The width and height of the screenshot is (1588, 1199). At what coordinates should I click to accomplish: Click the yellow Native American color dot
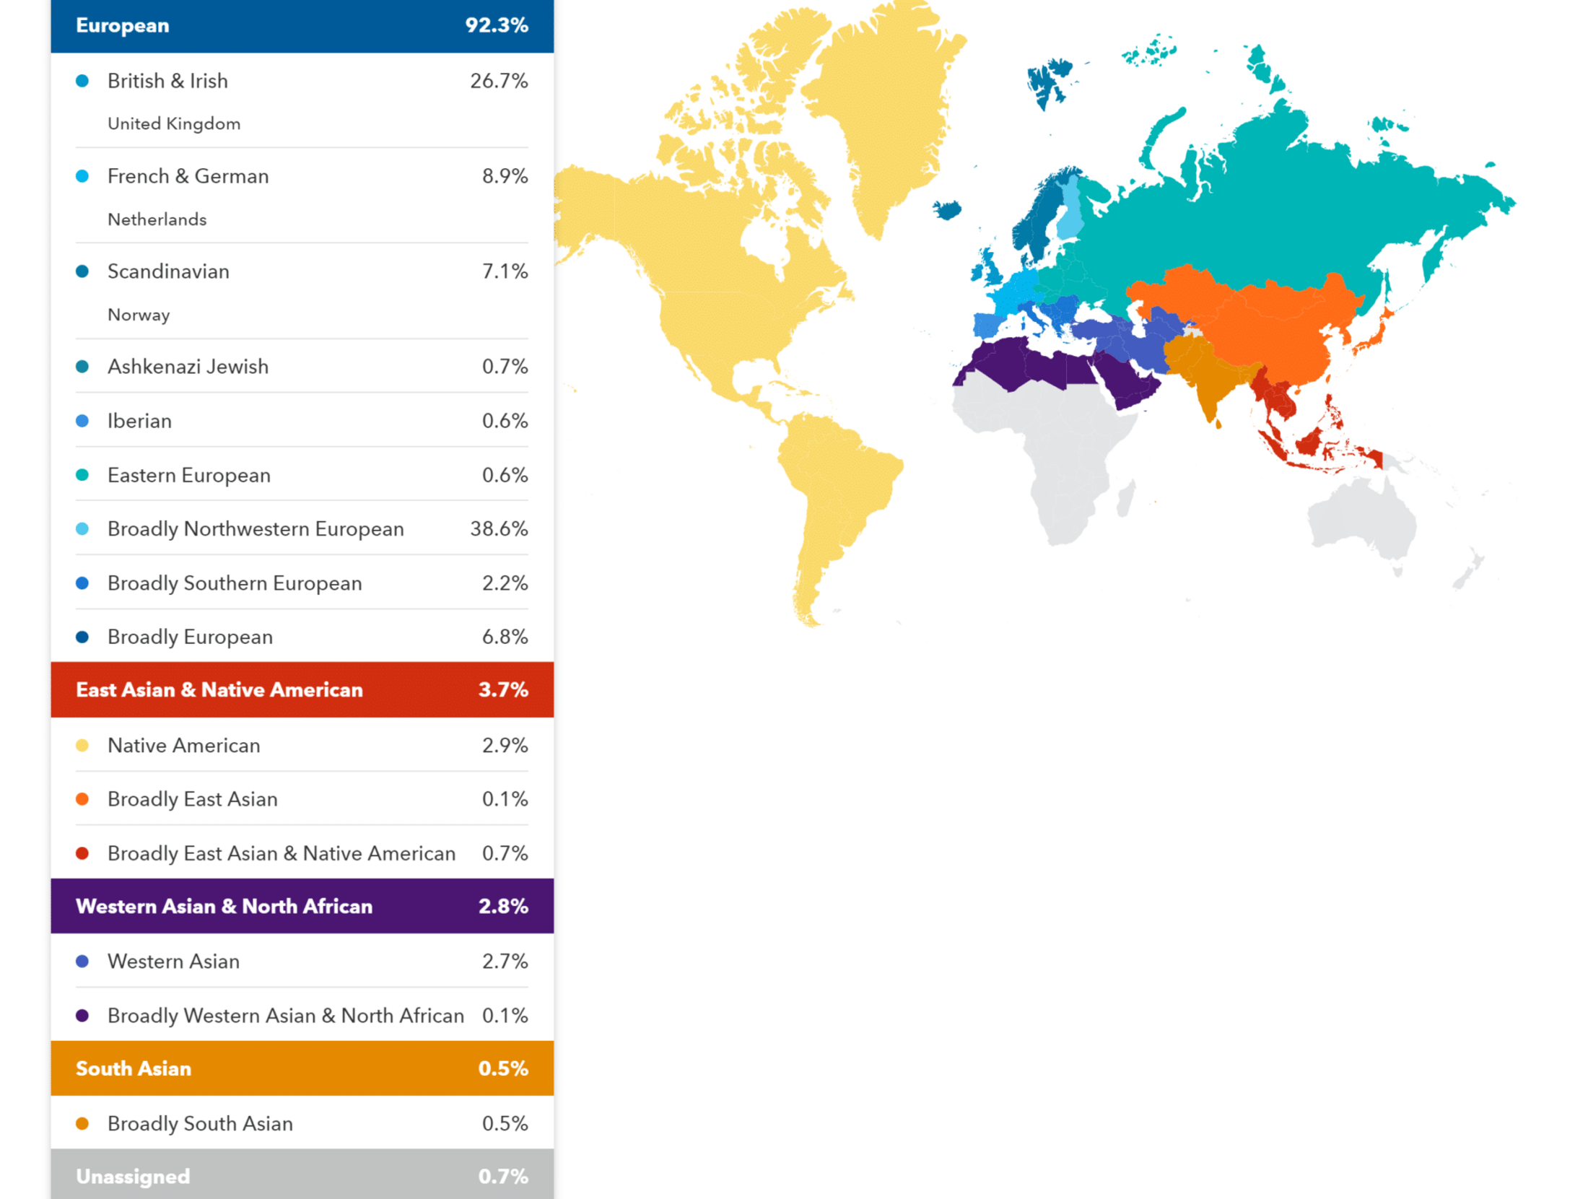coord(82,746)
